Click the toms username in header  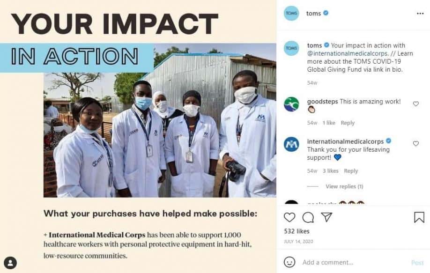point(313,13)
